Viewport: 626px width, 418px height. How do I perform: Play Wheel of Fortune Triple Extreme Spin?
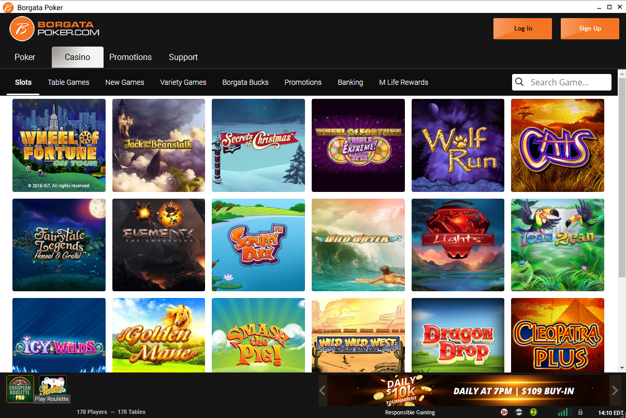coord(358,145)
